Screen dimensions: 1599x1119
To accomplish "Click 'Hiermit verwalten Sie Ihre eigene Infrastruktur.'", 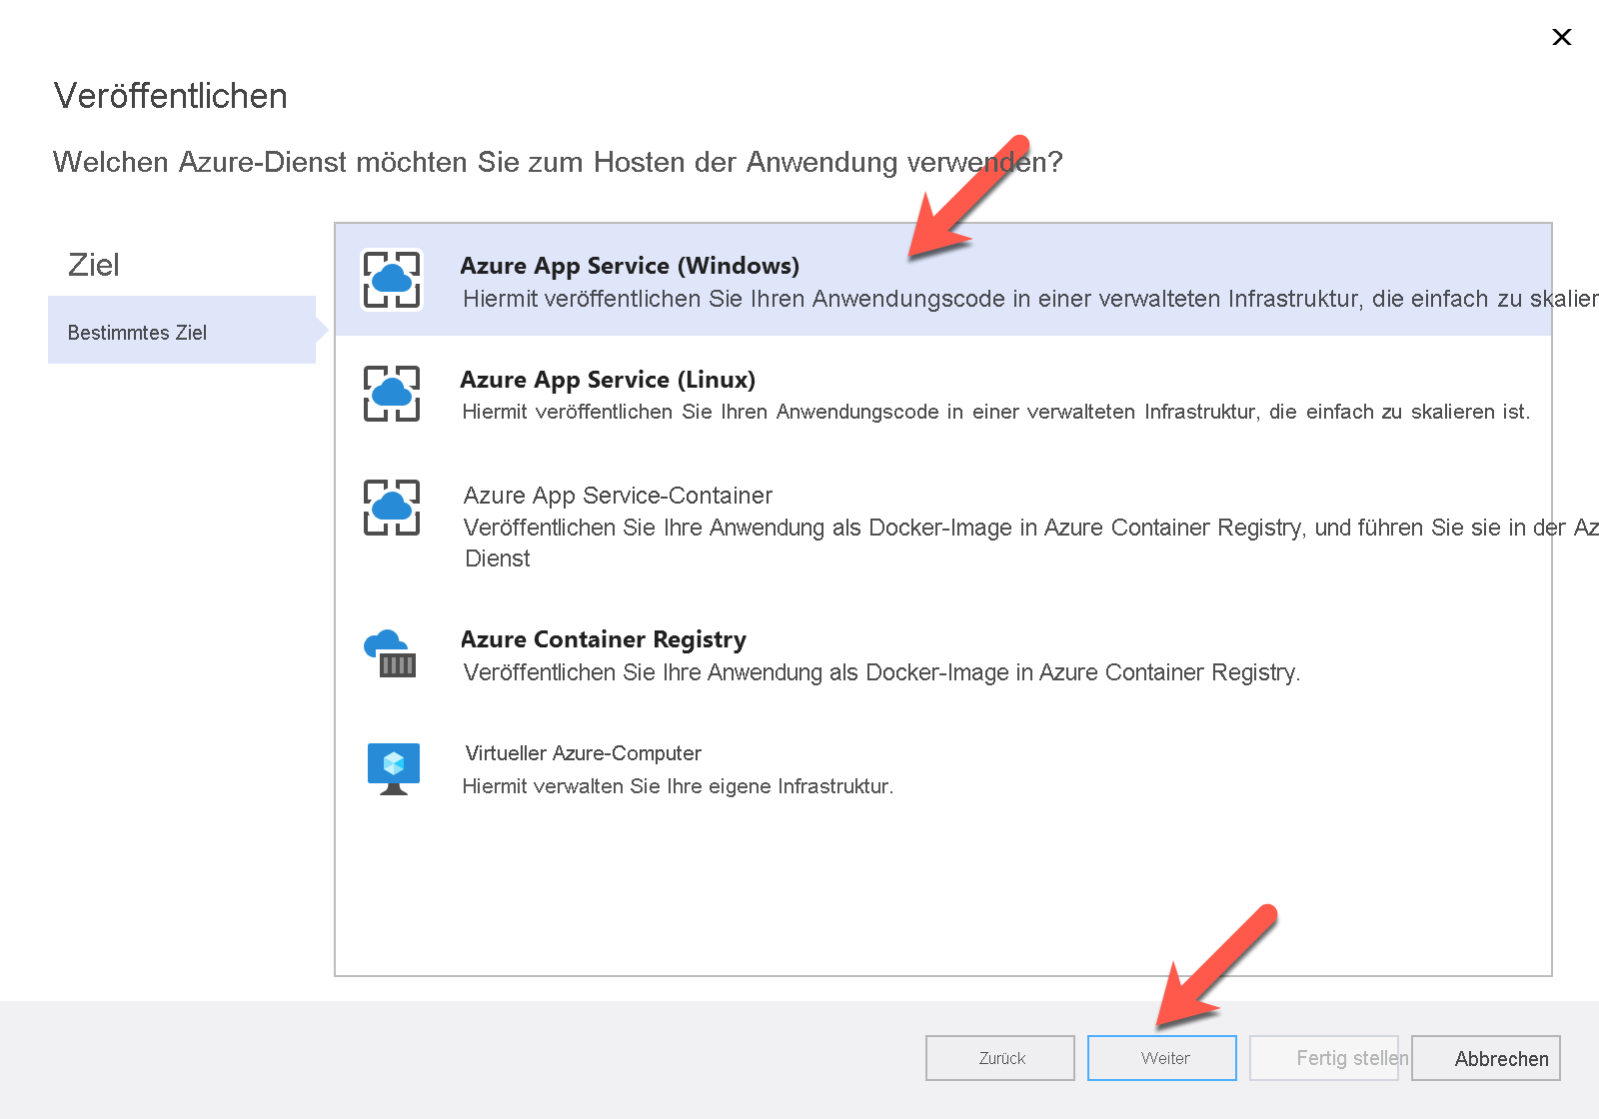I will 679,786.
